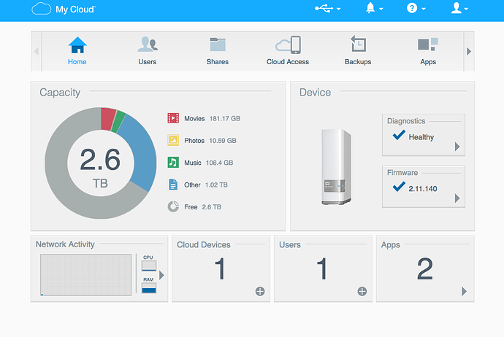
Task: Click the Apps count 2
Action: [x=425, y=268]
